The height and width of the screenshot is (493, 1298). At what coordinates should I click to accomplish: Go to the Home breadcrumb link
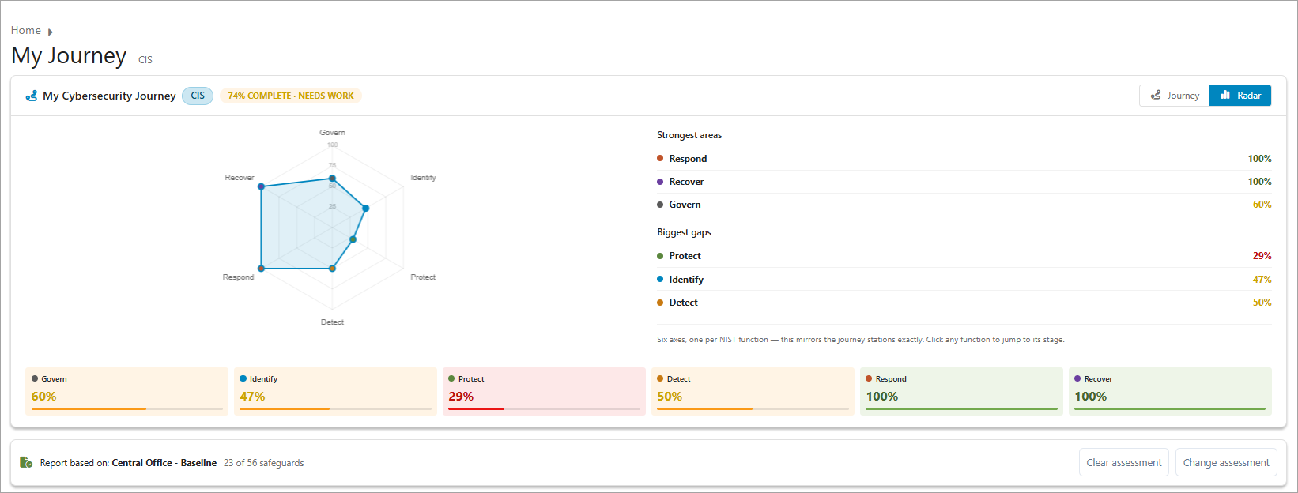[26, 30]
